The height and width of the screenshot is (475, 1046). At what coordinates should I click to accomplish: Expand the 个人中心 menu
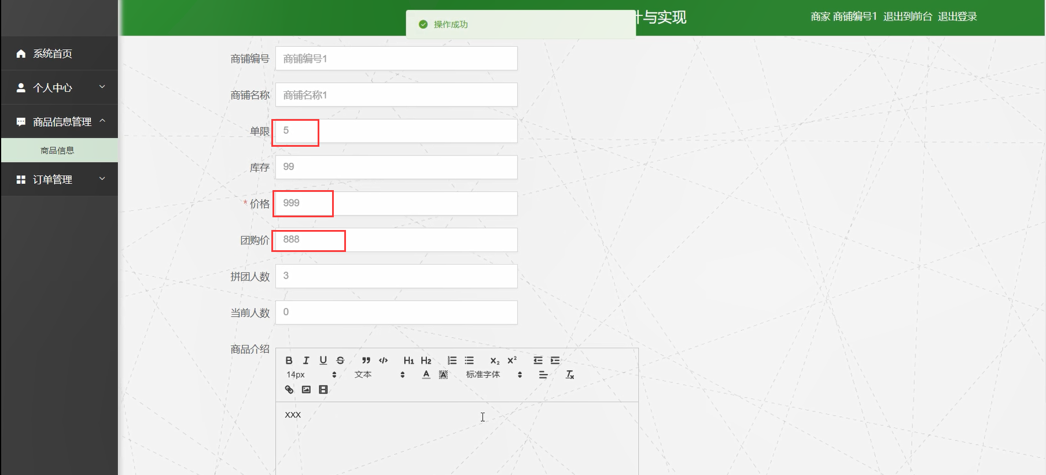tap(59, 87)
